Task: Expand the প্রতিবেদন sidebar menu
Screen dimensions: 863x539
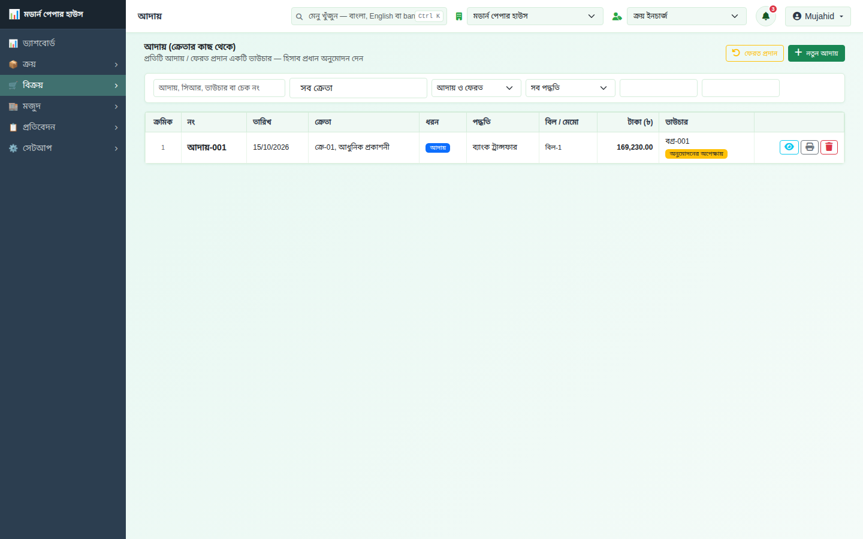Action: [63, 127]
